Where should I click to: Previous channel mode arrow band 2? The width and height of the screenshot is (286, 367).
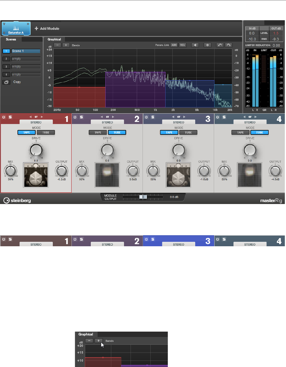point(102,117)
